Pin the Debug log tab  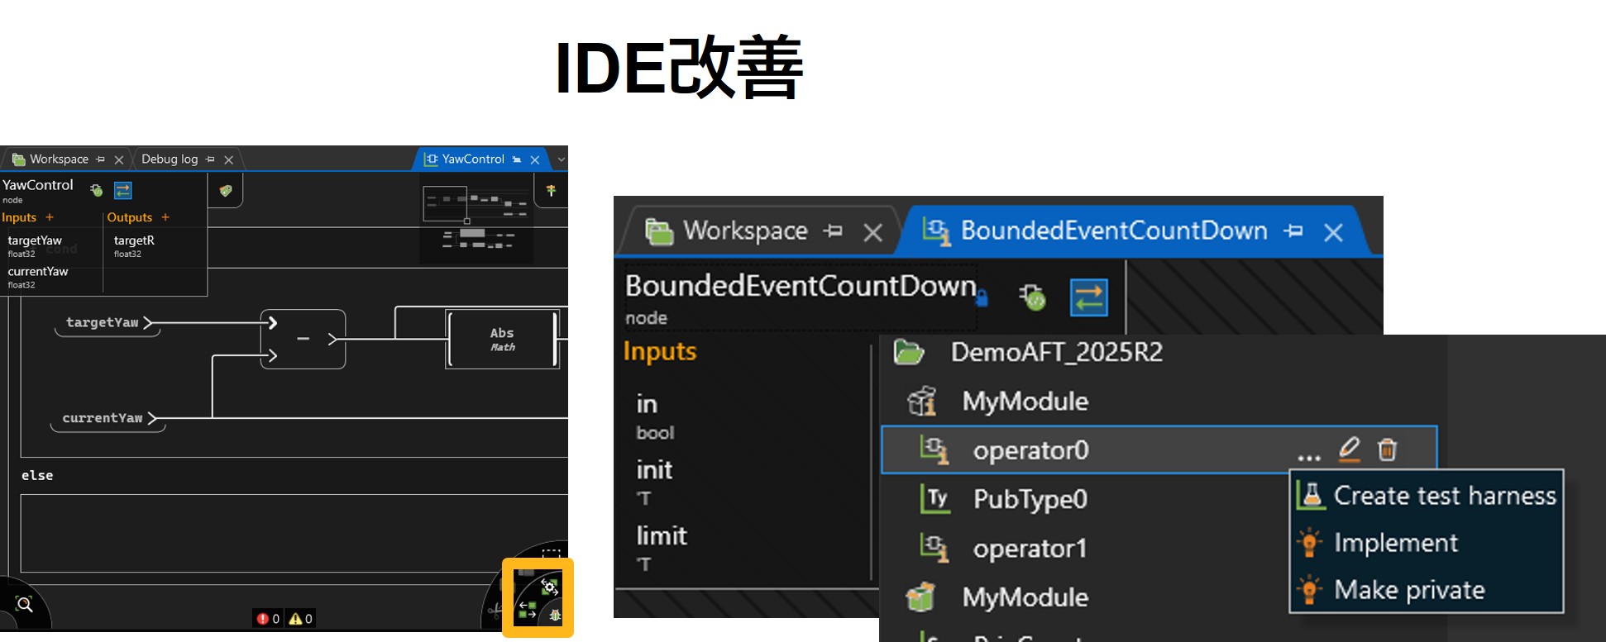tap(210, 159)
